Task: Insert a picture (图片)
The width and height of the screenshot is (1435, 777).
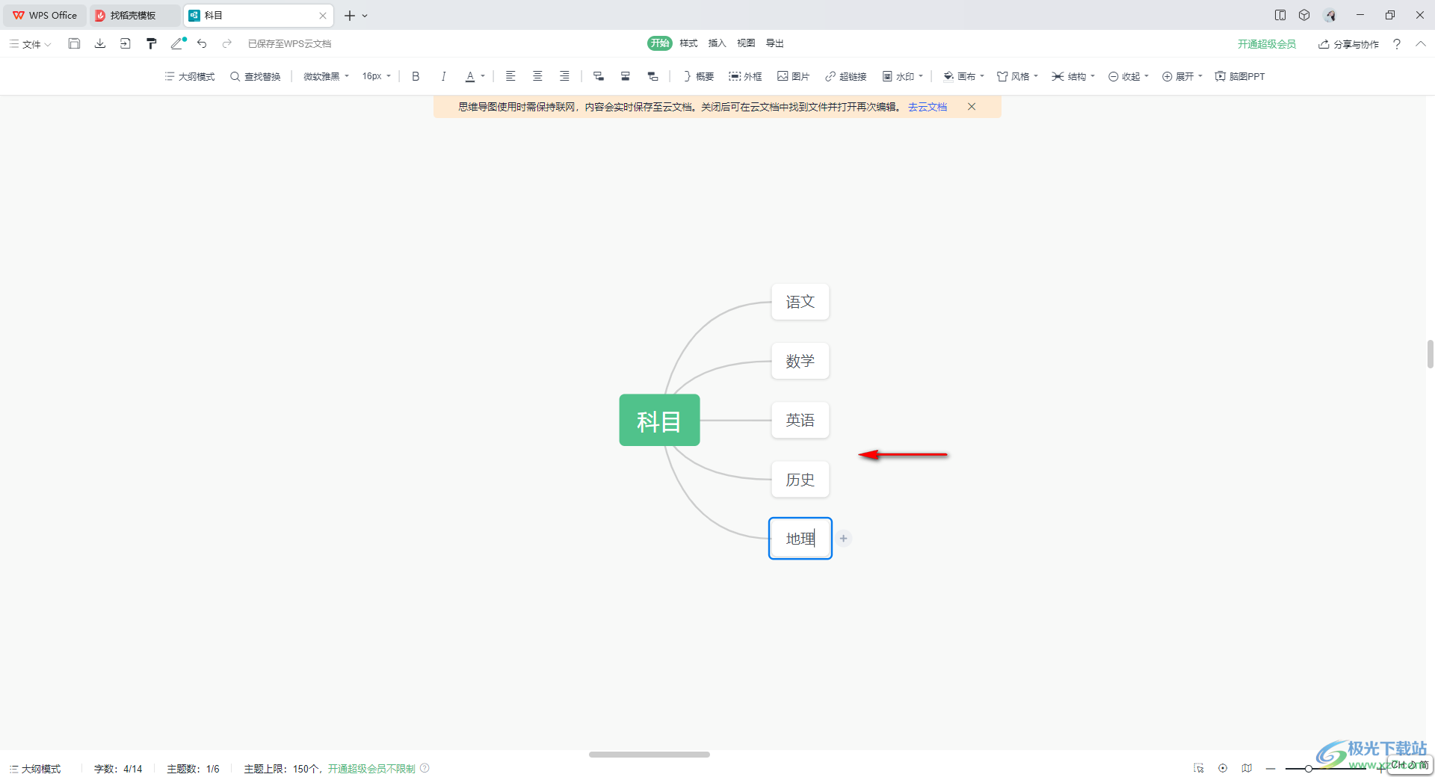Action: coord(794,76)
